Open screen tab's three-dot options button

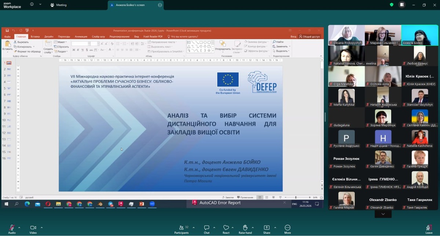click(x=160, y=5)
